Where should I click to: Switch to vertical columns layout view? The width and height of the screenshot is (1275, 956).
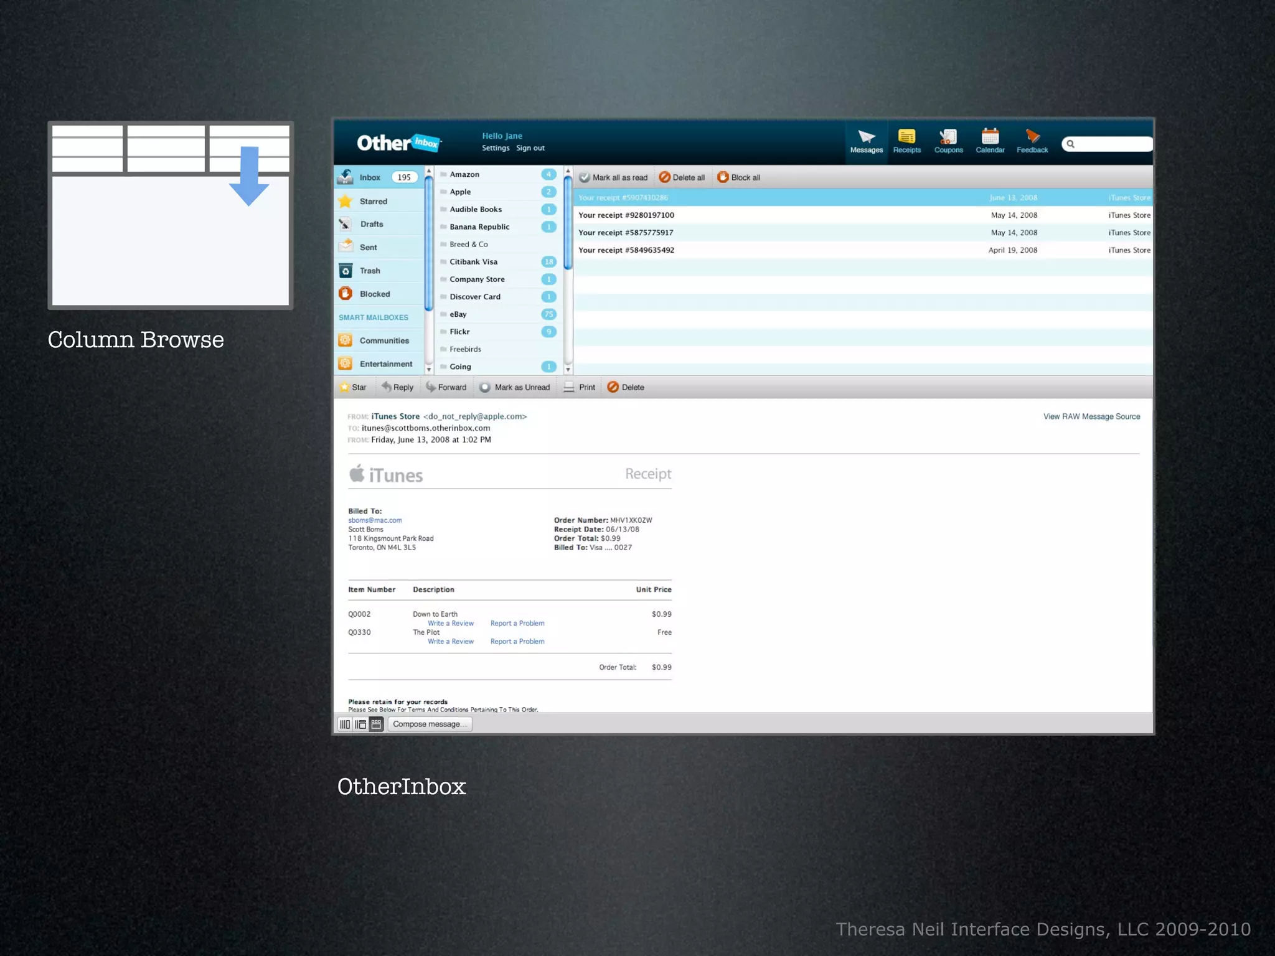pos(345,724)
